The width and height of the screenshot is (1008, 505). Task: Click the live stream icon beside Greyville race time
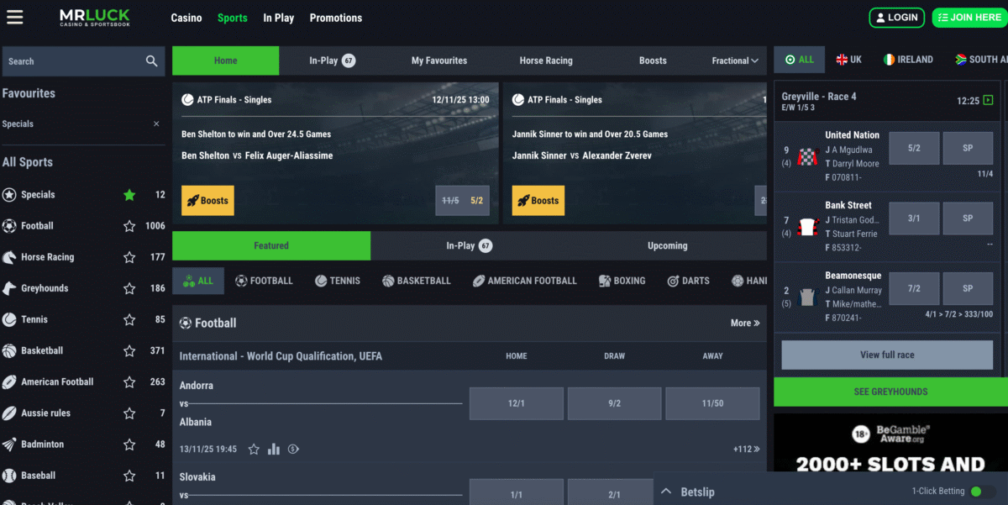point(988,100)
